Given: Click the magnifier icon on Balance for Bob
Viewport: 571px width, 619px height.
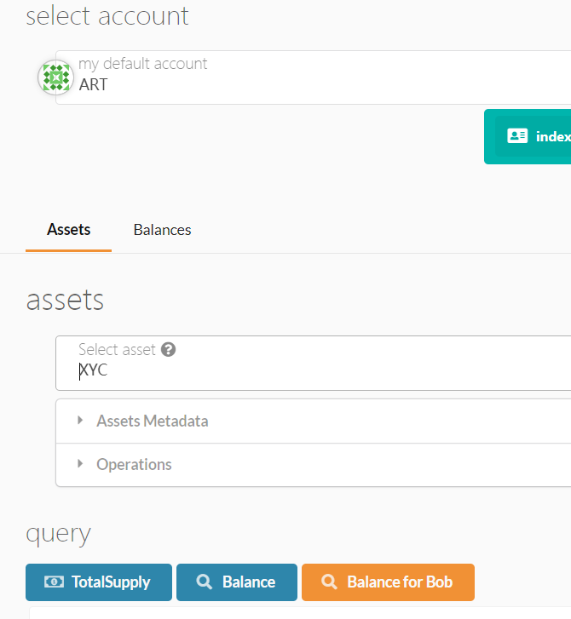Looking at the screenshot, I should coord(329,582).
